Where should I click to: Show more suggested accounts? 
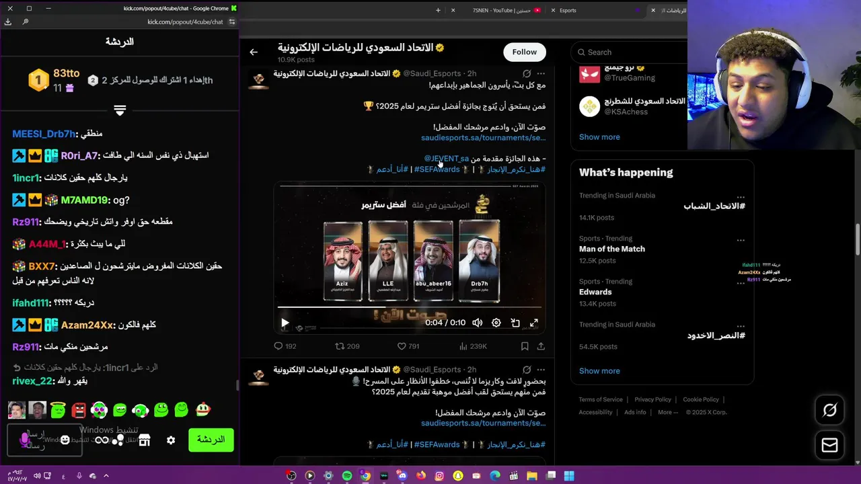(x=599, y=136)
